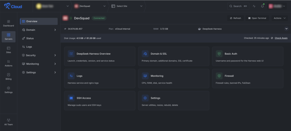
Task: Expand server details with the chevron
Action: click(x=286, y=29)
